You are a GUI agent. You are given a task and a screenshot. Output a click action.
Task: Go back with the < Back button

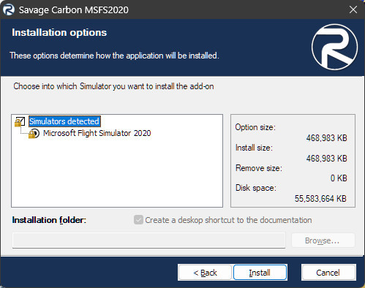(x=205, y=273)
